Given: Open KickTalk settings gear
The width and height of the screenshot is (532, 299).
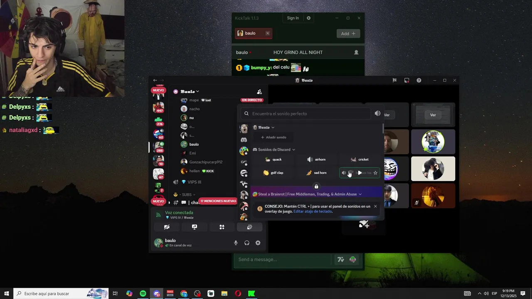Looking at the screenshot, I should (x=308, y=18).
